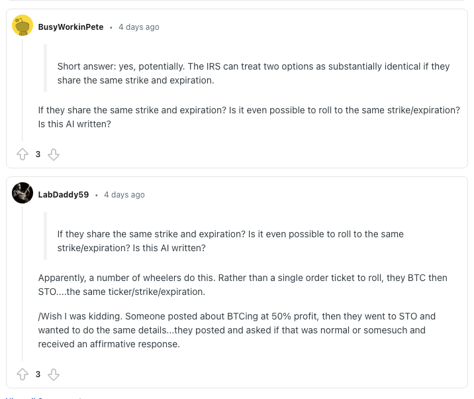Upvote LabDaddy59's comment
Viewport: 474px width, 399px height.
point(23,374)
